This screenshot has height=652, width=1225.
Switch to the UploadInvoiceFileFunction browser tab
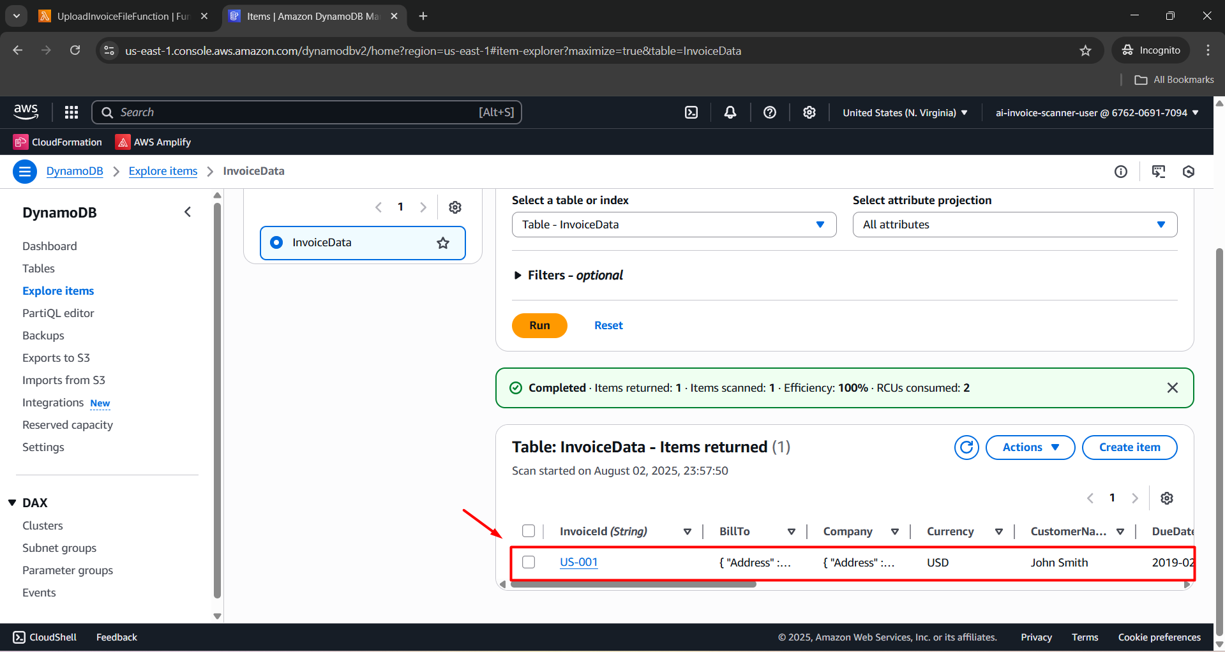(121, 16)
